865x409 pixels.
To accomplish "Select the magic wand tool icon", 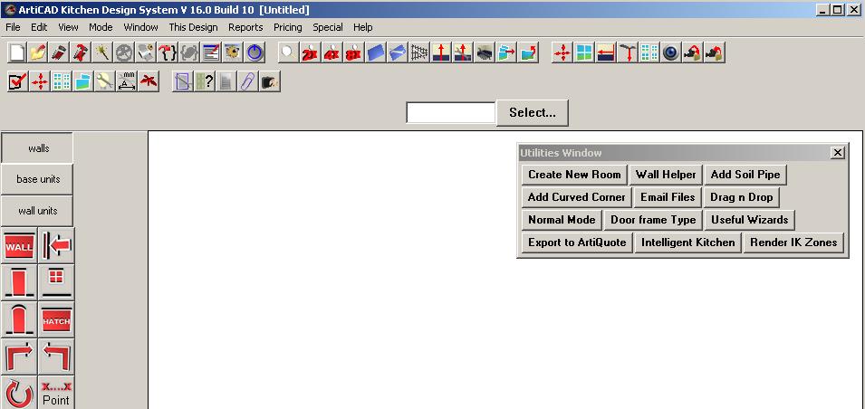I will (102, 52).
